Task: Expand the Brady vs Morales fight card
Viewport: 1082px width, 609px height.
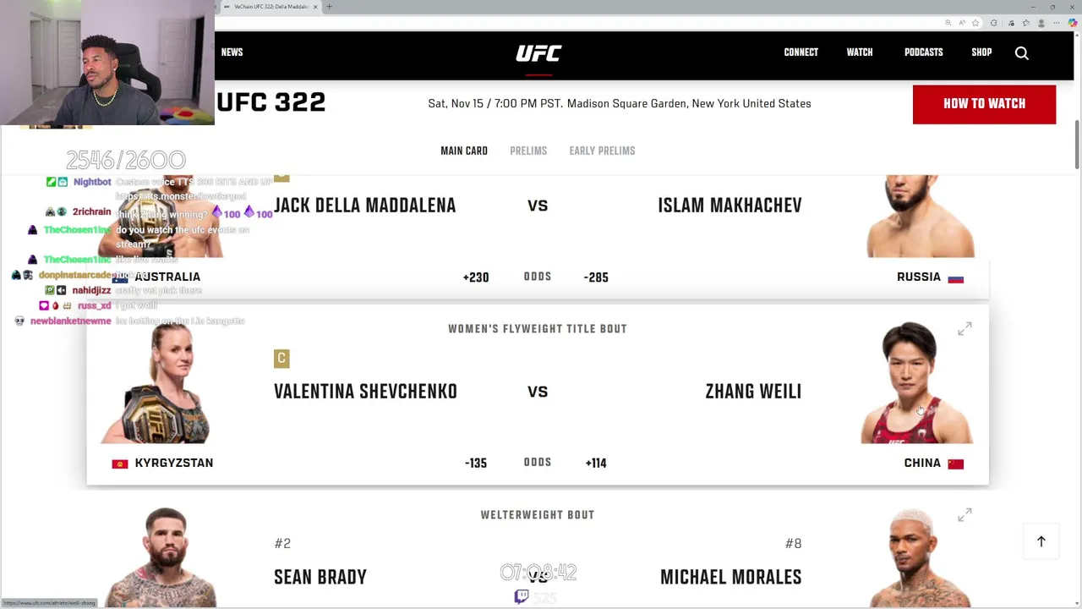Action: click(965, 515)
